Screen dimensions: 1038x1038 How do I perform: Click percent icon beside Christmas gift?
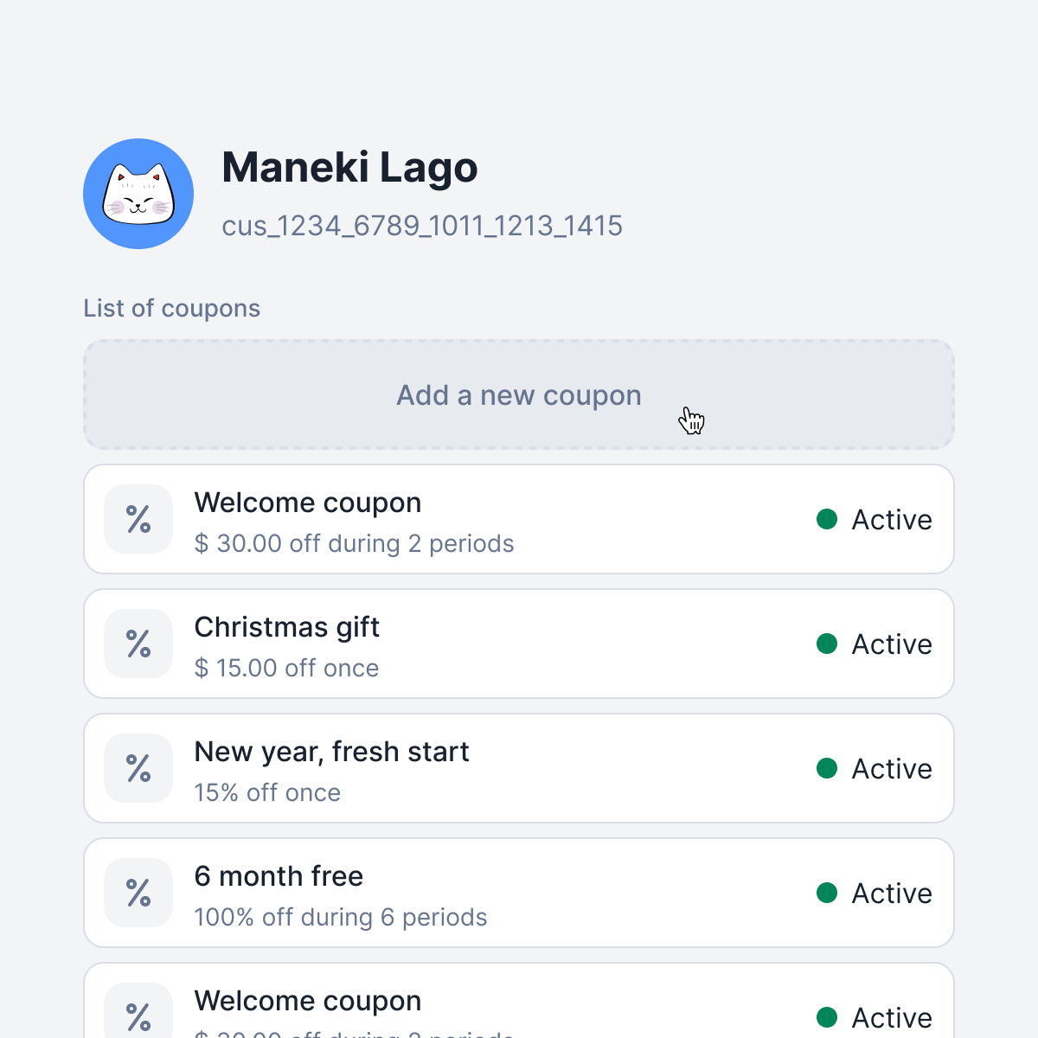(x=138, y=644)
